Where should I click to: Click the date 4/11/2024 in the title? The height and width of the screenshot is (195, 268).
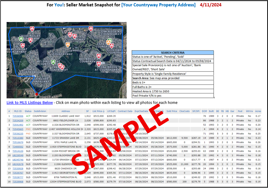(211, 5)
